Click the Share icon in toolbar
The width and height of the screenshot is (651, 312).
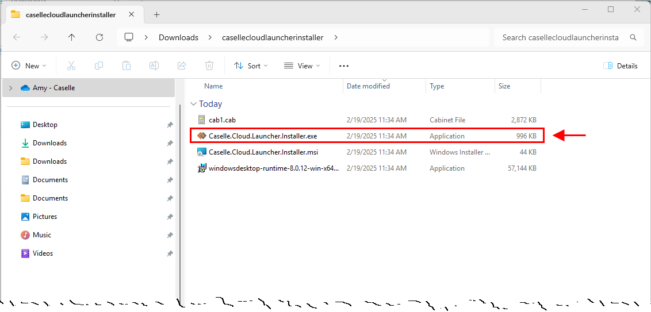pyautogui.click(x=181, y=66)
